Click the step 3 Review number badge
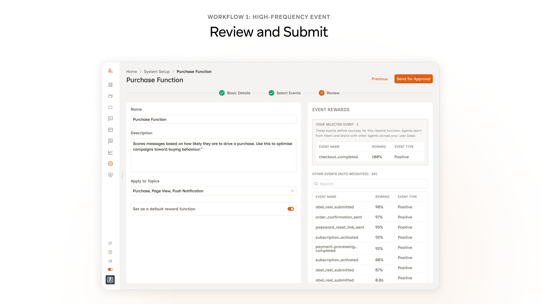 pyautogui.click(x=322, y=93)
